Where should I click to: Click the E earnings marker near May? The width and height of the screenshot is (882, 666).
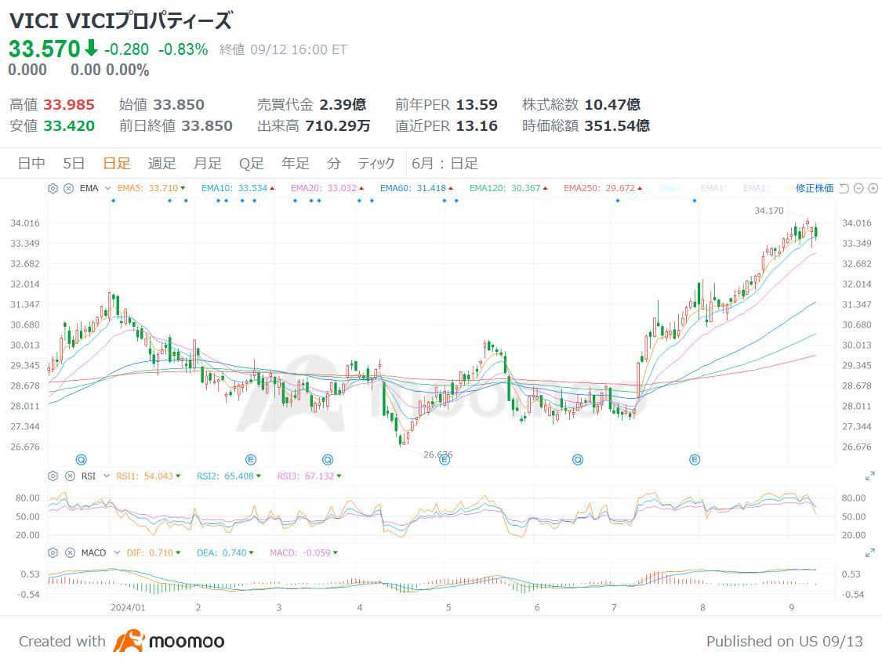tap(445, 460)
